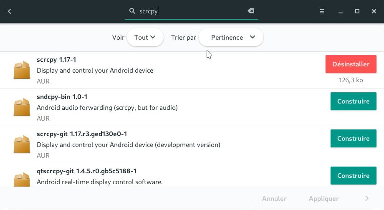Viewport: 384px width, 210px height.
Task: Select the sndcpy-bin 1.0-1 package title
Action: (x=62, y=97)
